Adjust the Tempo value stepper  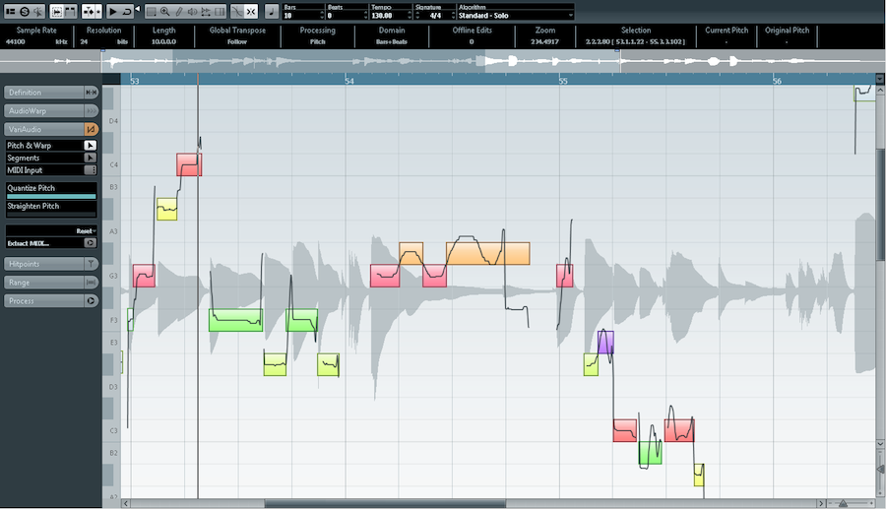pos(410,15)
